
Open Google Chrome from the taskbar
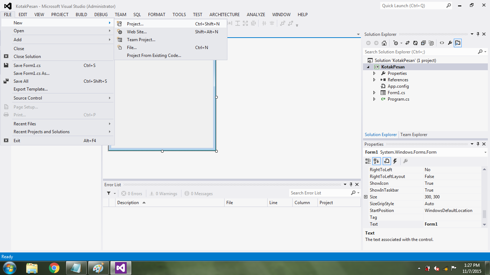54,268
